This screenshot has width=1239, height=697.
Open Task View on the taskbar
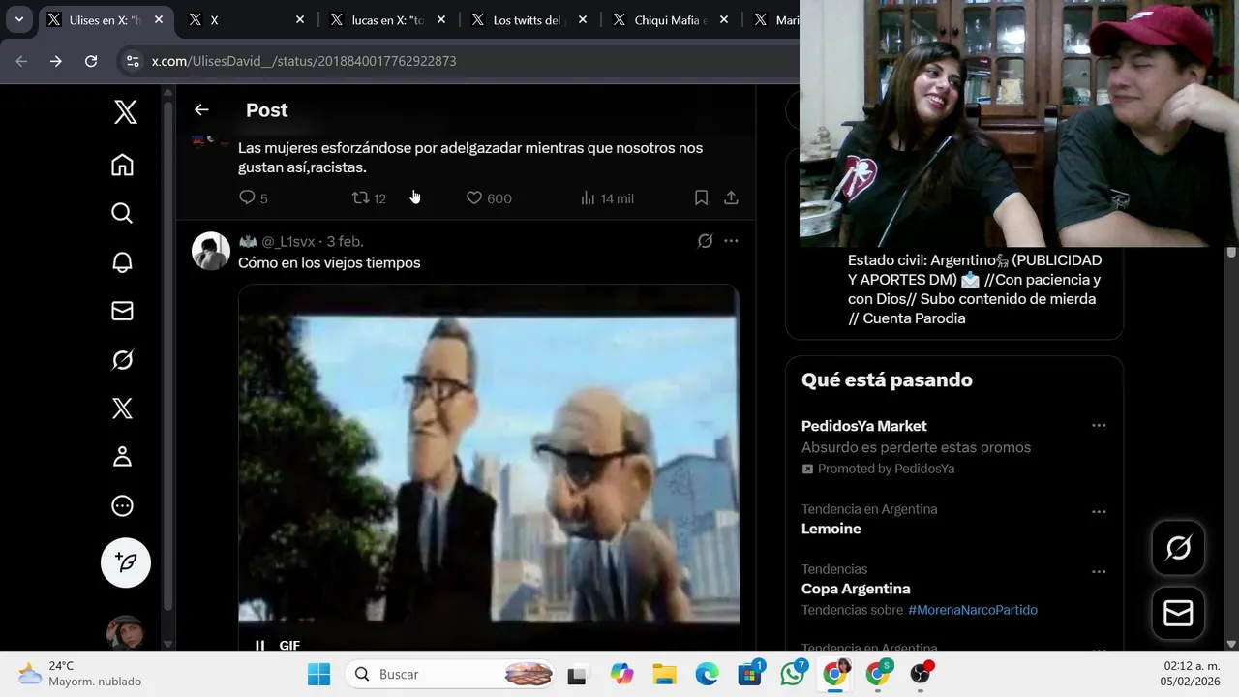point(577,675)
